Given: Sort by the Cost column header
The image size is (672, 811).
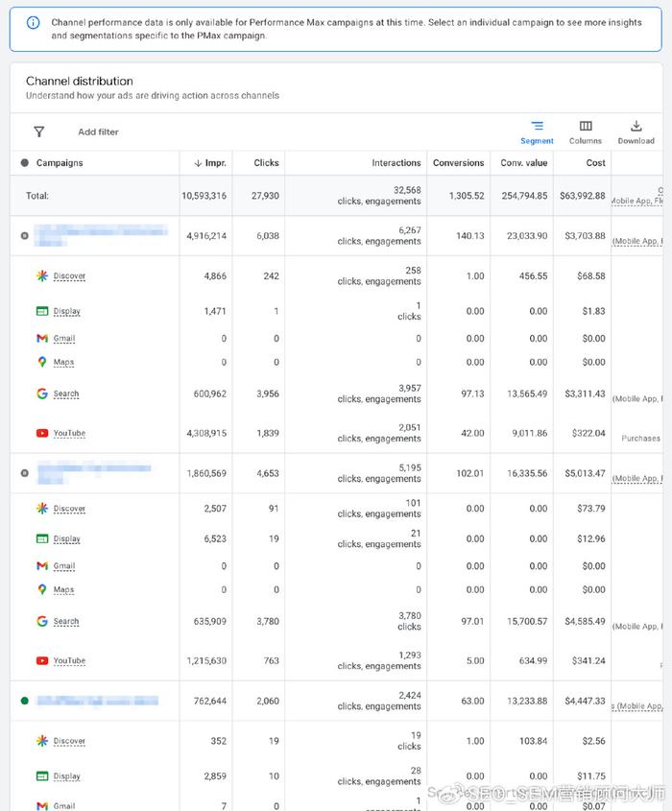Looking at the screenshot, I should 595,163.
